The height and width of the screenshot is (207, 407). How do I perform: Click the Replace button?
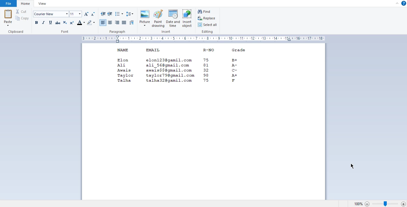click(206, 18)
